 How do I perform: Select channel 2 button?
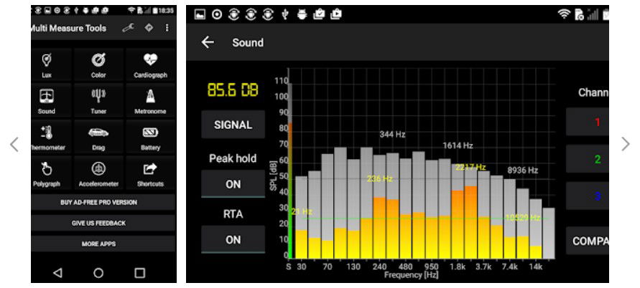pyautogui.click(x=588, y=159)
